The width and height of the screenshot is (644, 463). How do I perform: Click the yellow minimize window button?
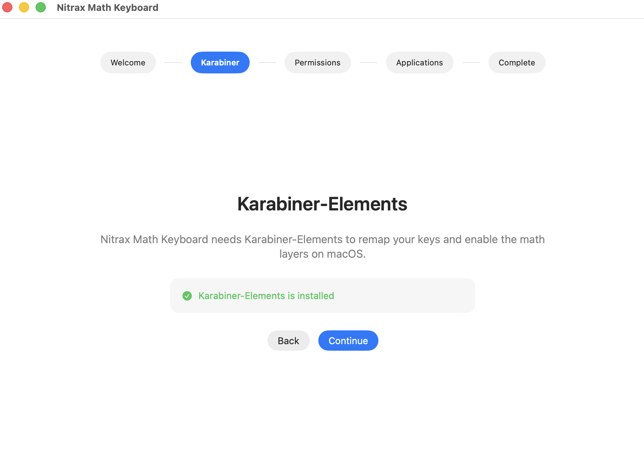(x=24, y=7)
